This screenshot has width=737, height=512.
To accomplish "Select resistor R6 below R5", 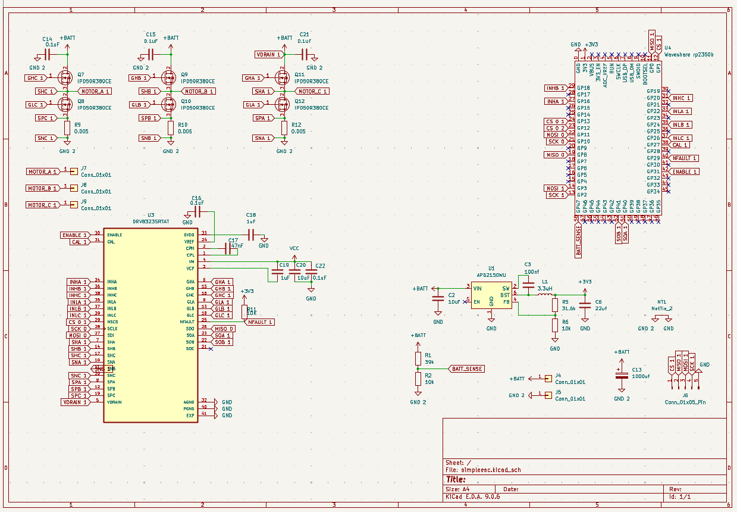I will [x=555, y=325].
